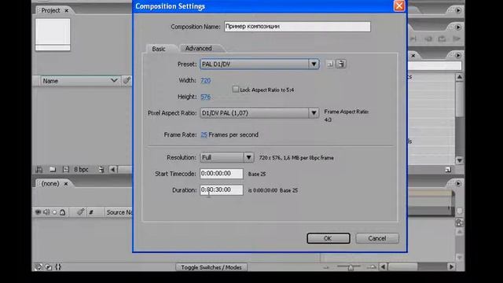The height and width of the screenshot is (283, 503).
Task: Click the Find binoculars icon in Project panel
Action: pyautogui.click(x=39, y=169)
